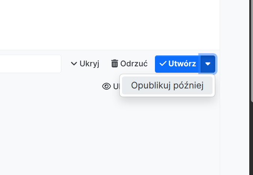Discard the draft using Odrzuć

point(129,64)
